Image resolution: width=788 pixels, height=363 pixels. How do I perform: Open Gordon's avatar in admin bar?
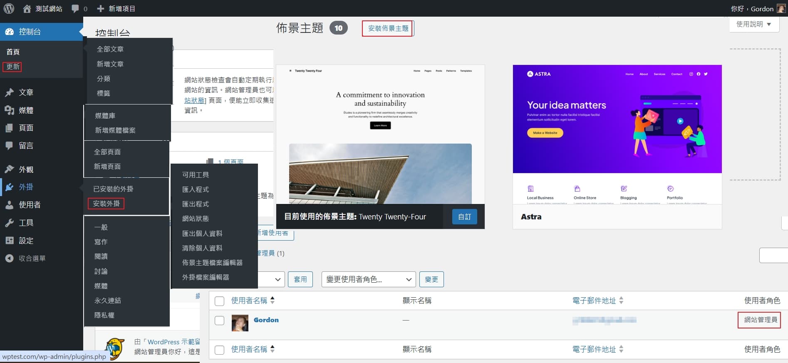(x=781, y=8)
